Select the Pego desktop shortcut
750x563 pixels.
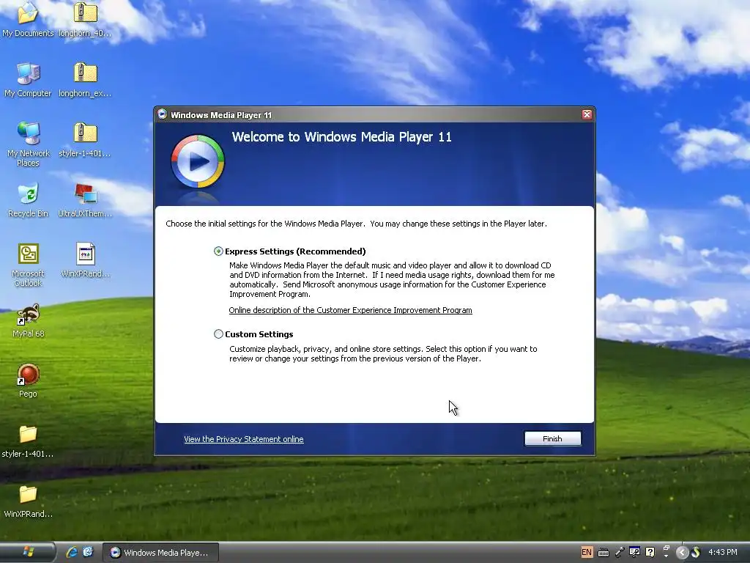(28, 380)
